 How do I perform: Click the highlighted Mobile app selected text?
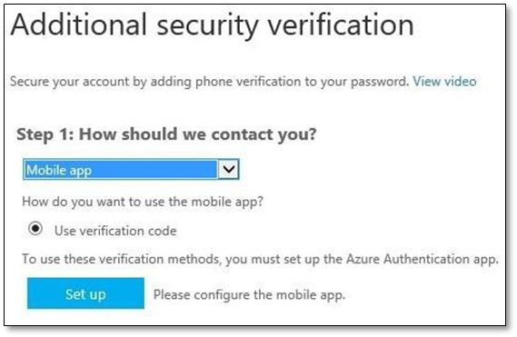coord(59,171)
